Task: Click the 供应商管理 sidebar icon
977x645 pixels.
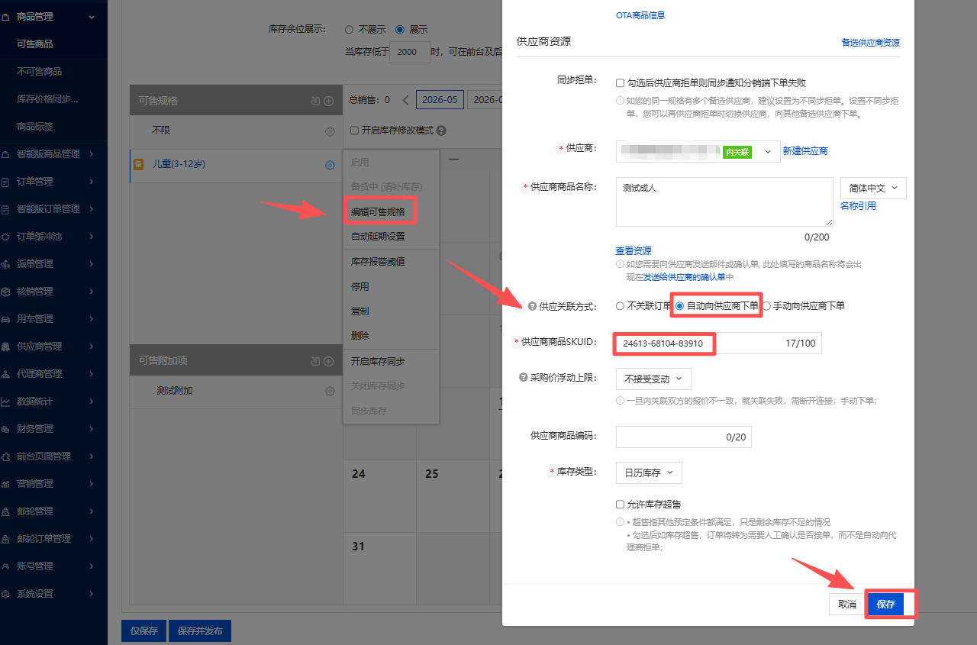Action: [6, 347]
